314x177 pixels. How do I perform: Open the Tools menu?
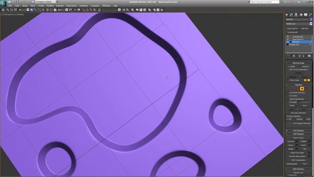point(17,6)
